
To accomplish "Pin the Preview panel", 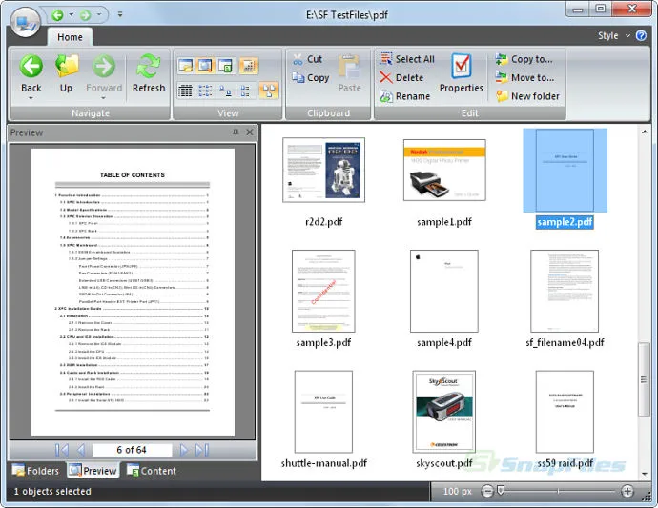I will click(x=236, y=132).
